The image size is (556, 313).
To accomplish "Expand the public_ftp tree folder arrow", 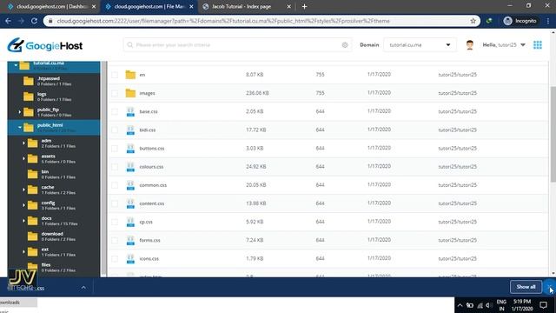I will [20, 112].
